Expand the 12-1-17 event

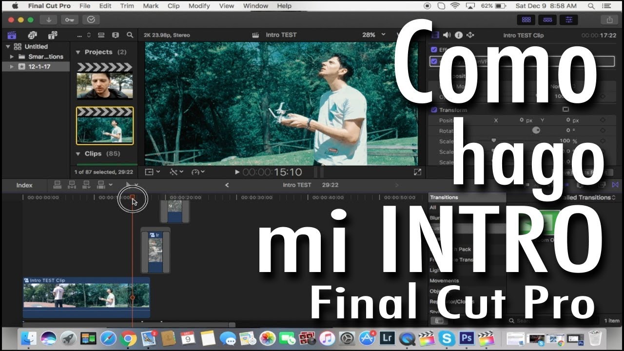click(x=12, y=67)
